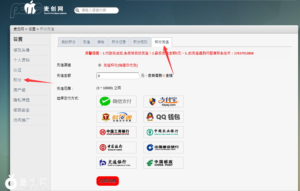Click the 麦创网 breadcrumb link
Screen dimensions: 300x191
[x=19, y=29]
